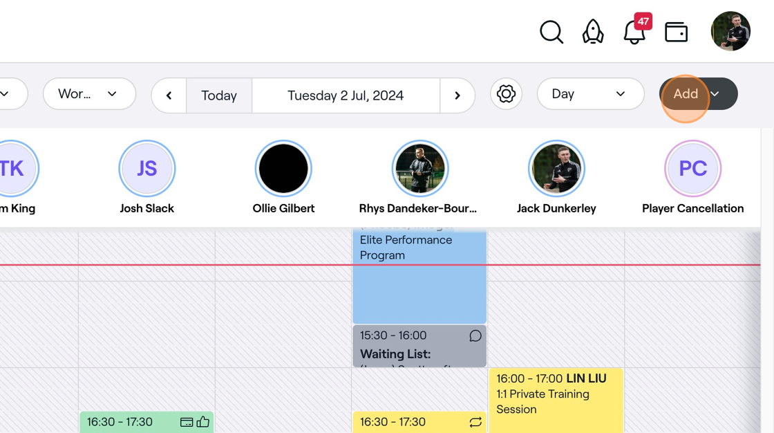Open notifications bell with 47 badge
774x433 pixels.
tap(634, 32)
